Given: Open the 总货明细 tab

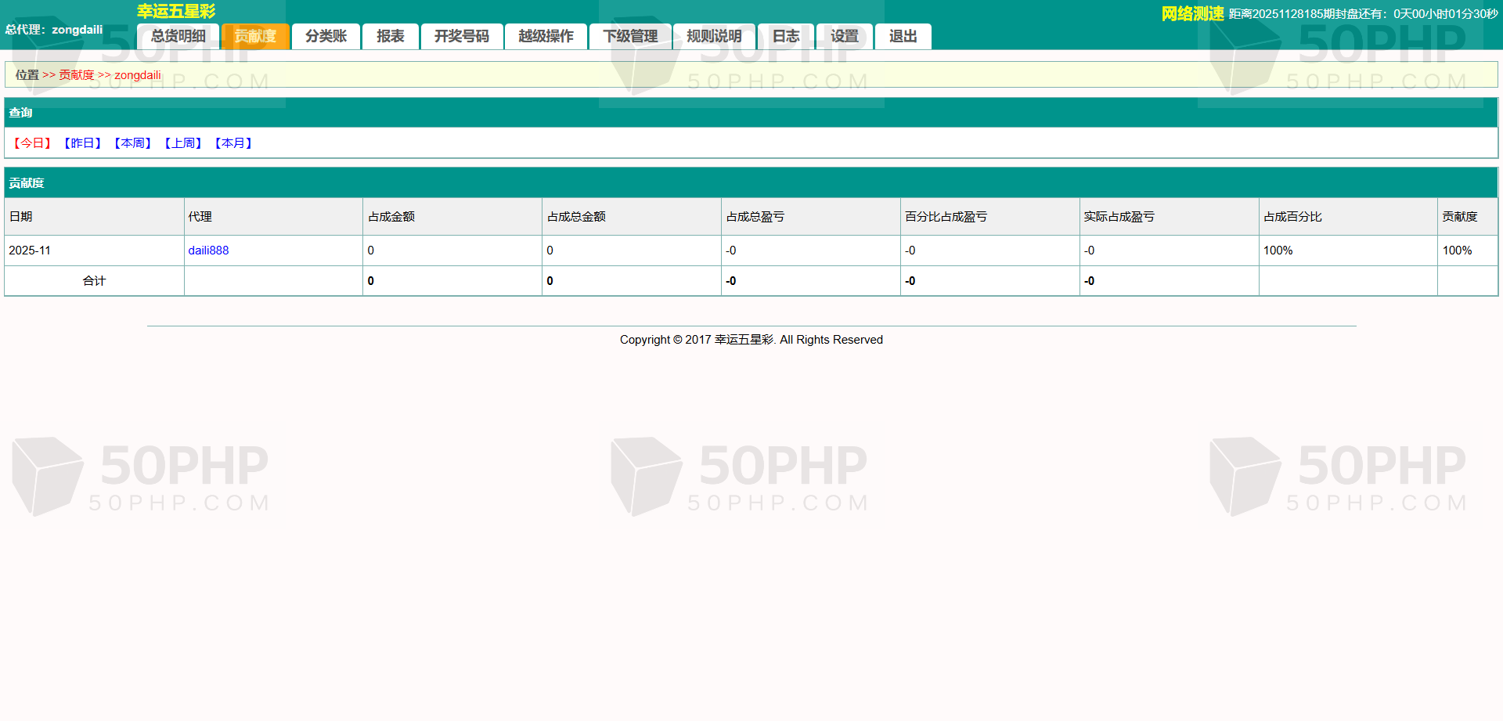Looking at the screenshot, I should coord(178,36).
